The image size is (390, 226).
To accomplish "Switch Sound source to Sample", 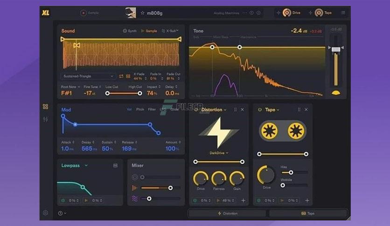I will pyautogui.click(x=149, y=31).
